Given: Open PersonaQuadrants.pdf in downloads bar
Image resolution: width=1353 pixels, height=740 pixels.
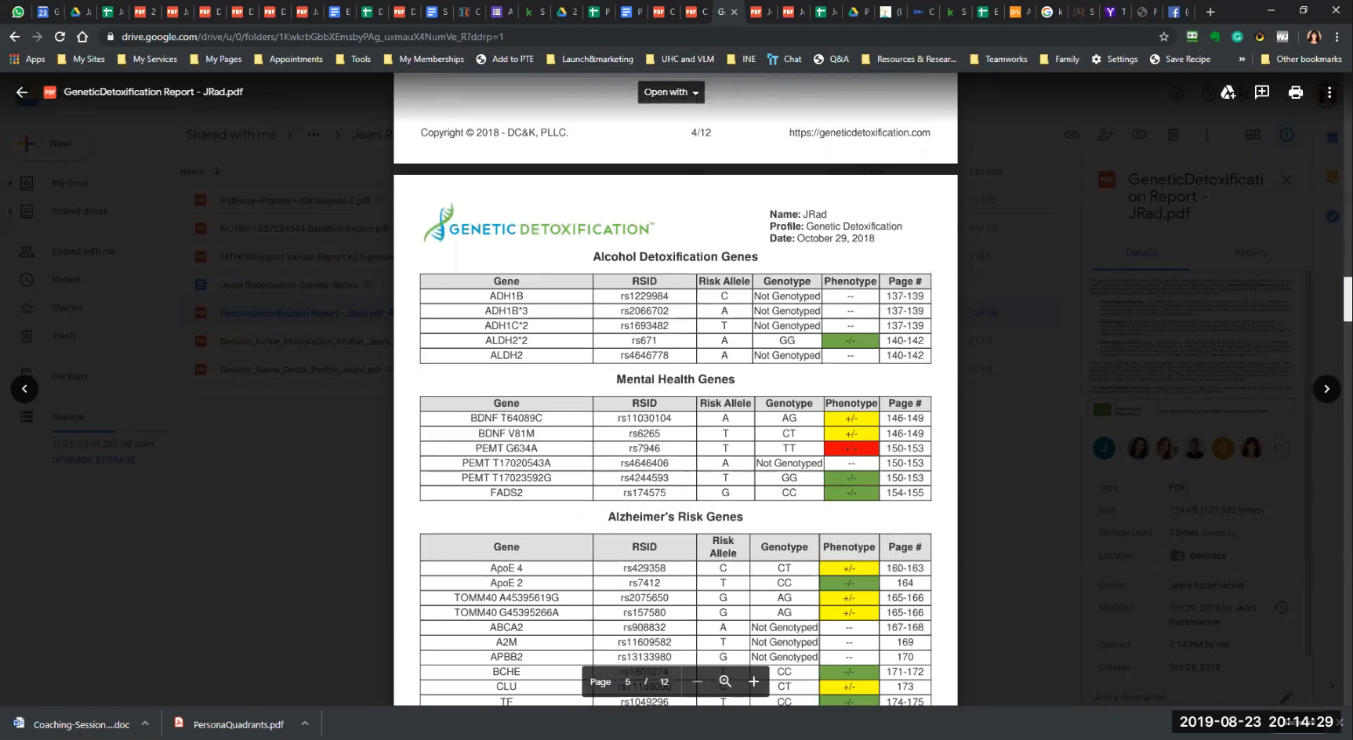Looking at the screenshot, I should click(x=230, y=724).
